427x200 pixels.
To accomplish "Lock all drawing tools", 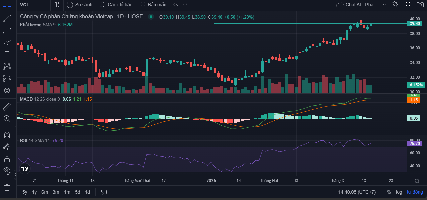I will 7,159.
